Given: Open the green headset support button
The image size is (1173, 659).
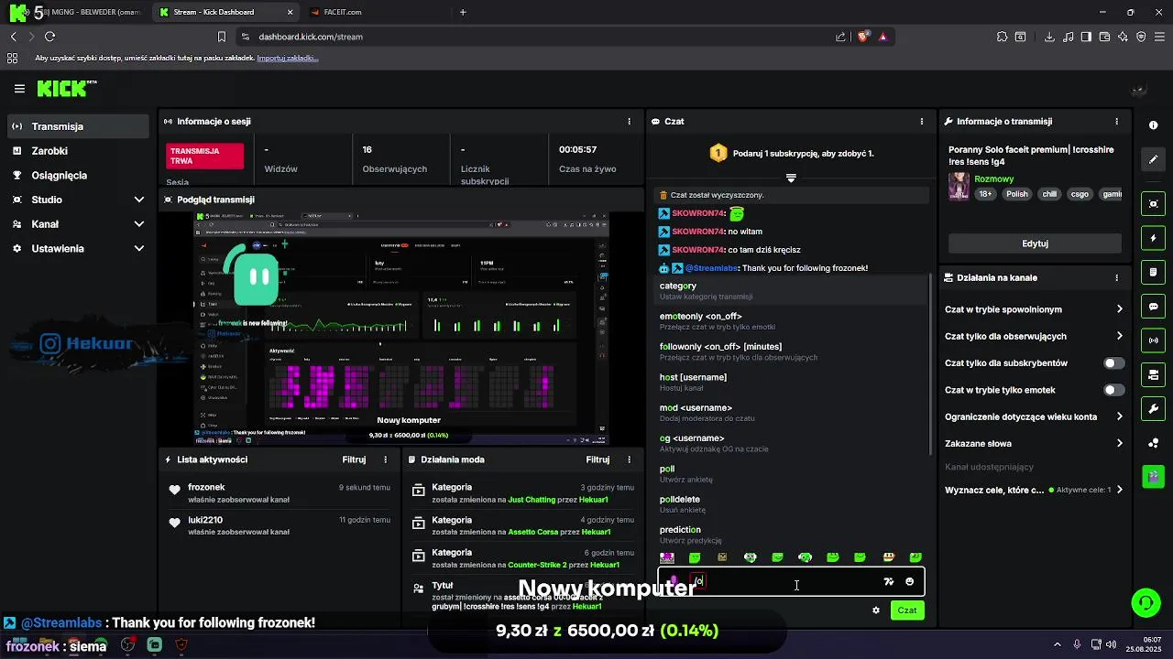Looking at the screenshot, I should (1146, 602).
